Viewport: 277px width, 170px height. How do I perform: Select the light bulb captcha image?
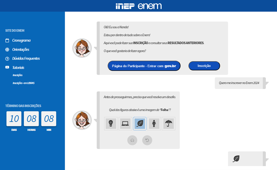coord(111,124)
